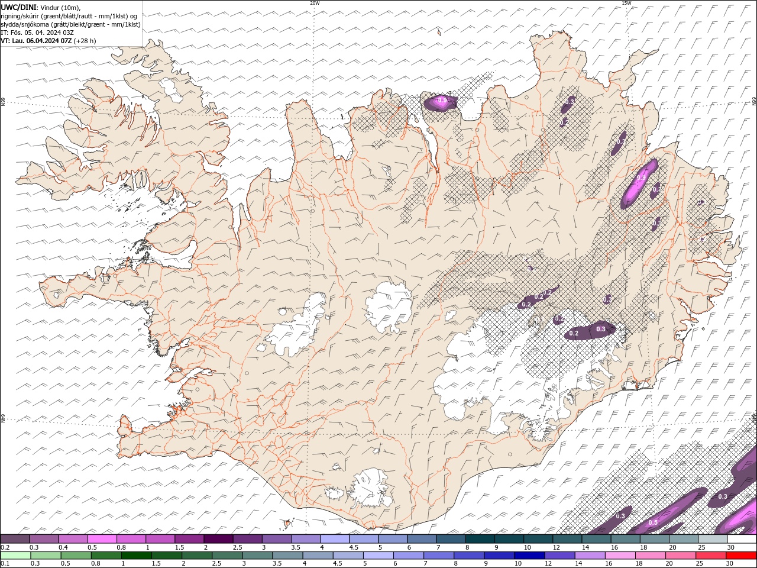Click the '0.1' label in the lower legend row
This screenshot has width=757, height=568.
[x=5, y=563]
